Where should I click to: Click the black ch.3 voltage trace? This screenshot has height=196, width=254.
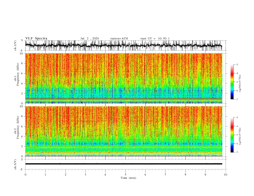[x=123, y=164]
